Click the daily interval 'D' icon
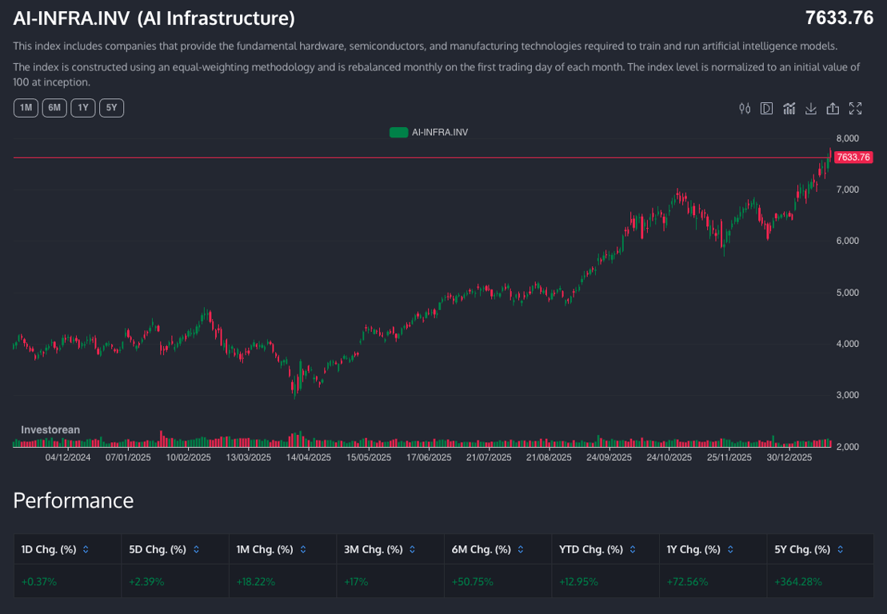The height and width of the screenshot is (614, 887). pos(766,109)
